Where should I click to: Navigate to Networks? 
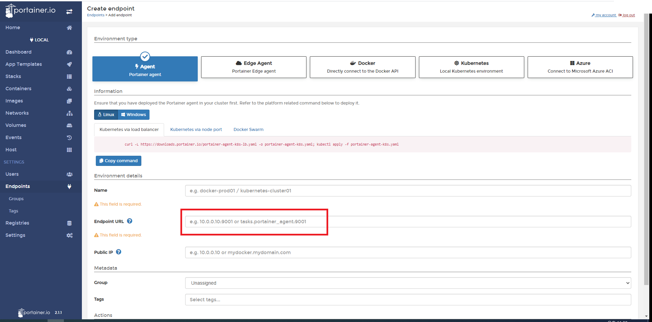(x=41, y=113)
